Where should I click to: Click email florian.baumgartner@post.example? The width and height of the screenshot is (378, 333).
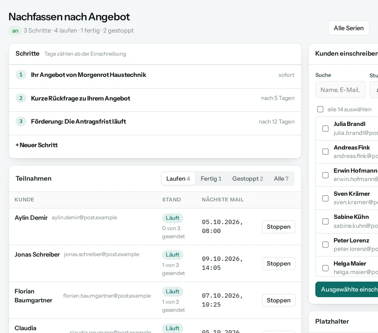[x=107, y=296]
